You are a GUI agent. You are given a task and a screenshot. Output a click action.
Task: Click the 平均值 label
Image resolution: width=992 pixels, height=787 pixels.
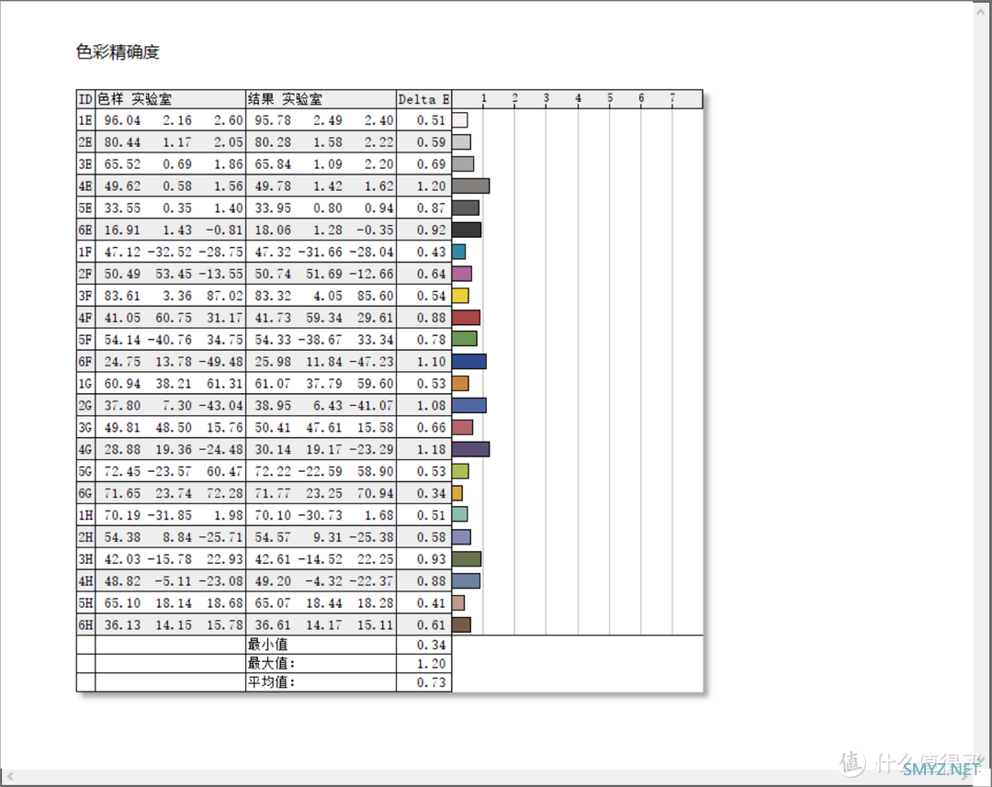click(x=271, y=682)
